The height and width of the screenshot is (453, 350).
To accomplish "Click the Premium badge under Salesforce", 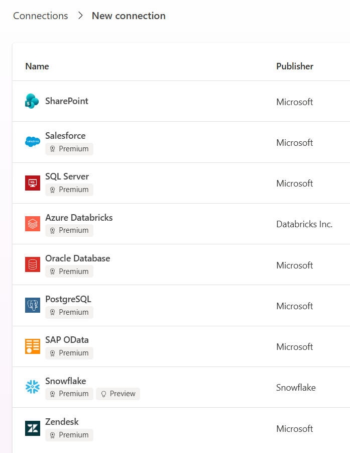I will (x=69, y=149).
